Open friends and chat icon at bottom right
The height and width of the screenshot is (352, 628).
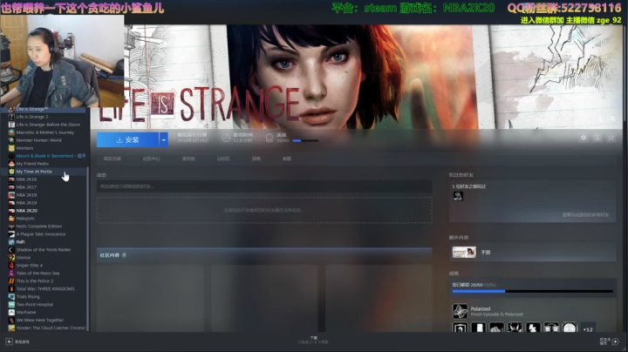coord(615,342)
